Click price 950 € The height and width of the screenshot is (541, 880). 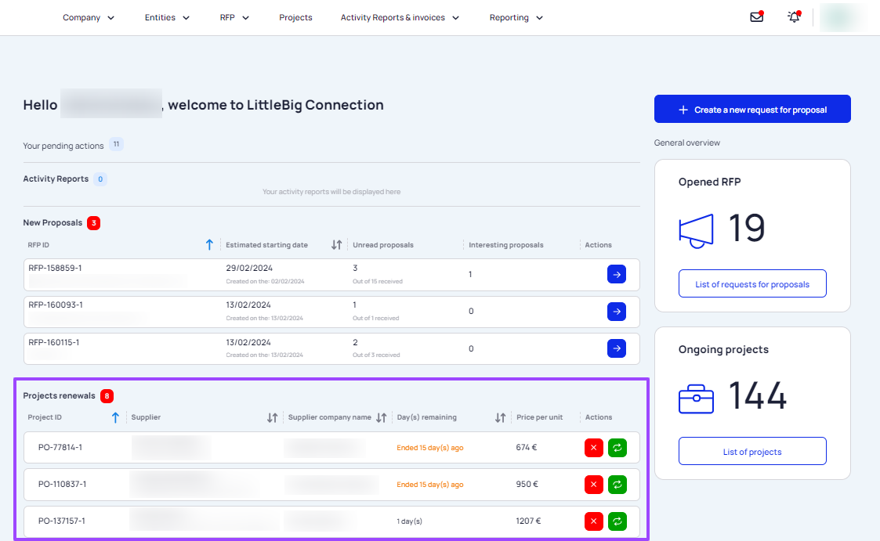pos(527,485)
